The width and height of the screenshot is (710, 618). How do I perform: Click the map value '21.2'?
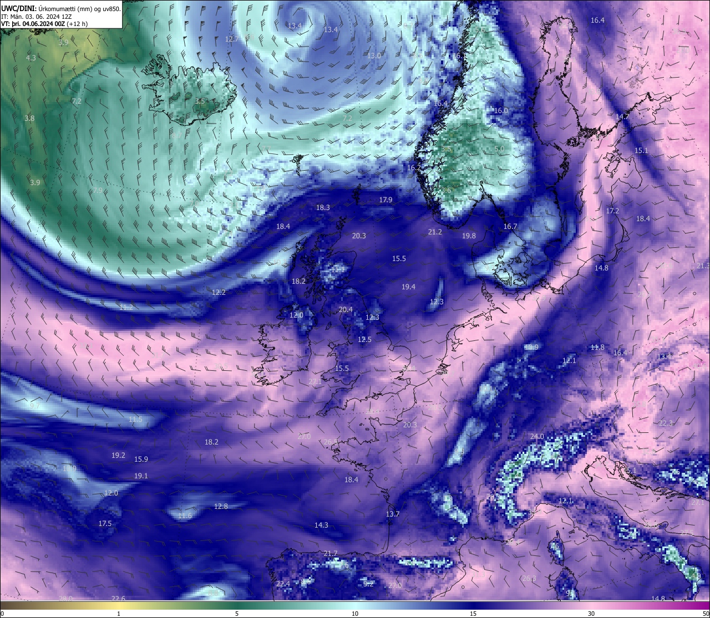click(435, 232)
